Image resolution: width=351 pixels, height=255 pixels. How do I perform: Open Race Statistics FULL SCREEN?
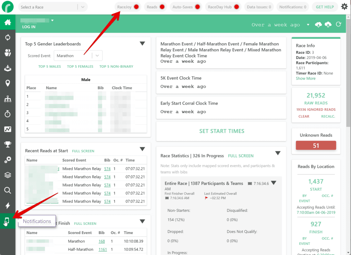(241, 156)
